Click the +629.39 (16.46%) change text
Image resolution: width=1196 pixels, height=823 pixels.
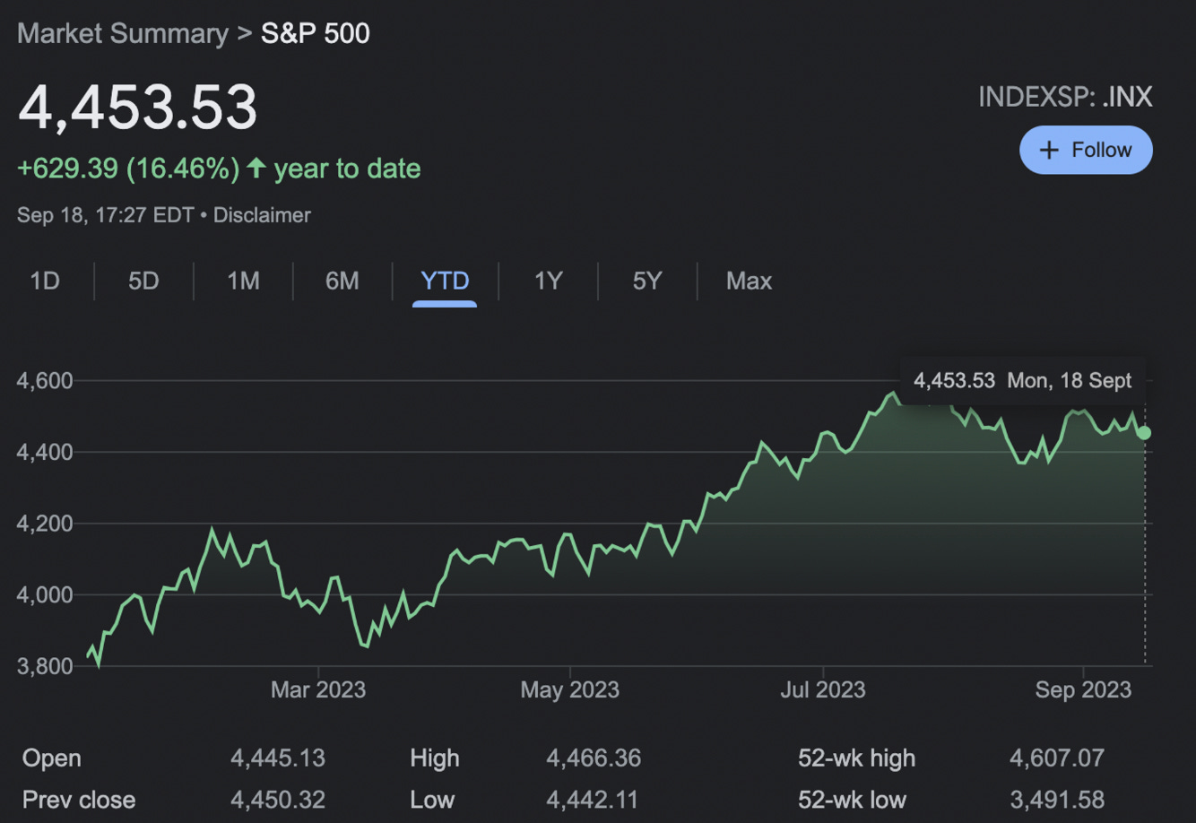coord(128,169)
